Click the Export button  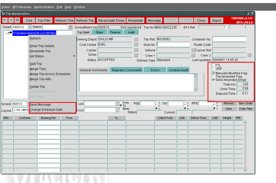point(217,21)
